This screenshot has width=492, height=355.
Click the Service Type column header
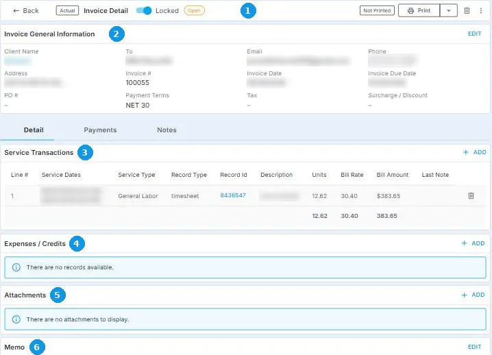(x=136, y=175)
